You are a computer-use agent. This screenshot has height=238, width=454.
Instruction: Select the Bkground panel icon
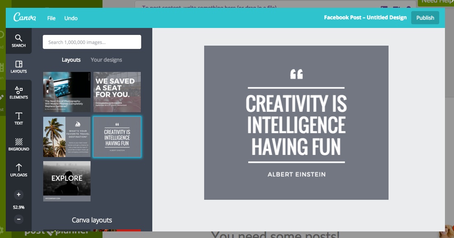click(x=19, y=145)
